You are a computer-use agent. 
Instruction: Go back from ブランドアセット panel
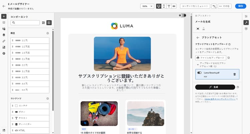(198, 38)
